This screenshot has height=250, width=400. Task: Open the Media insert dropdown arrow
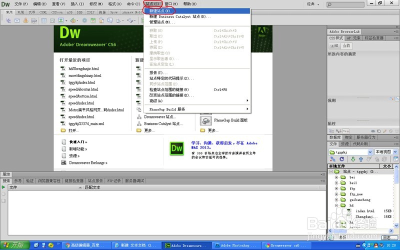pyautogui.click(x=77, y=20)
